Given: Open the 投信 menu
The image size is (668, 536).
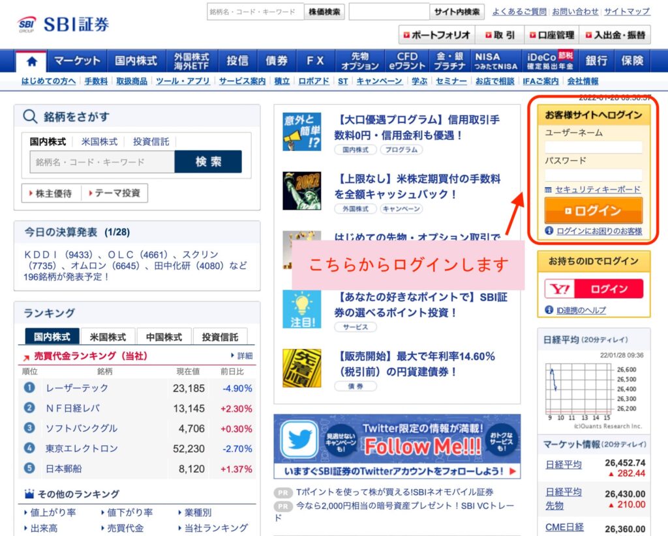Looking at the screenshot, I should [237, 61].
